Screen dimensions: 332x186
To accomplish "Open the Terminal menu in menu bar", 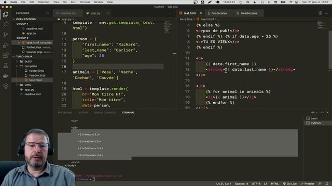I will (85, 2).
